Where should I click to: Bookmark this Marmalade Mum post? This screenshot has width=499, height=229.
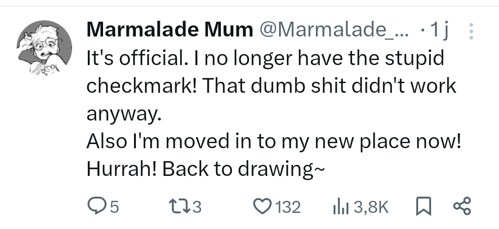pos(423,206)
